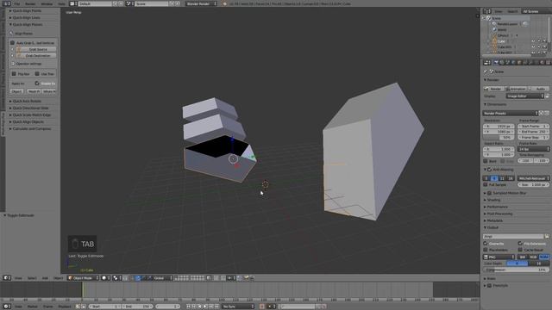552x310 pixels.
Task: Open the Global orientation dropdown
Action: point(163,278)
